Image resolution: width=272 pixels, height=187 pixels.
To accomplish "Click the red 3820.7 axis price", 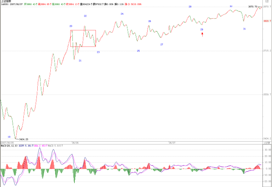I will click(267, 21).
